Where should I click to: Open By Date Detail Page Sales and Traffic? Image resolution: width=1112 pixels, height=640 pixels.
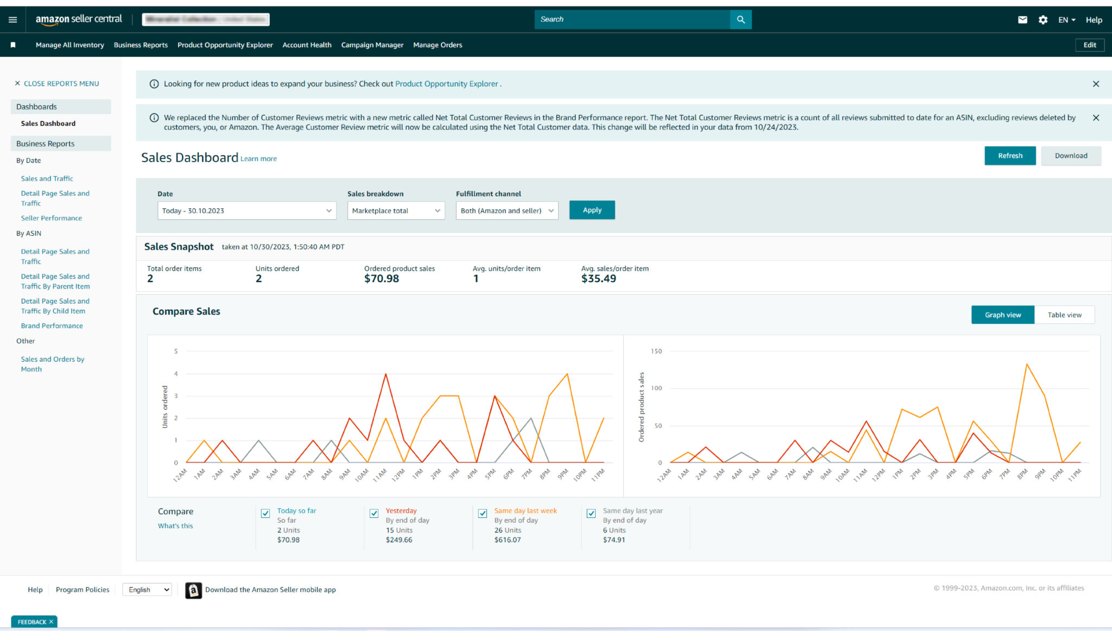coord(55,198)
